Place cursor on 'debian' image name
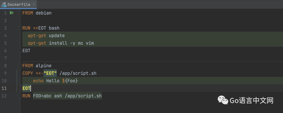The image size is (283, 113). coord(43,13)
